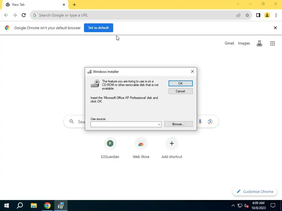The height and width of the screenshot is (211, 282).
Task: Reload the page with the refresh icon
Action: pos(24,15)
